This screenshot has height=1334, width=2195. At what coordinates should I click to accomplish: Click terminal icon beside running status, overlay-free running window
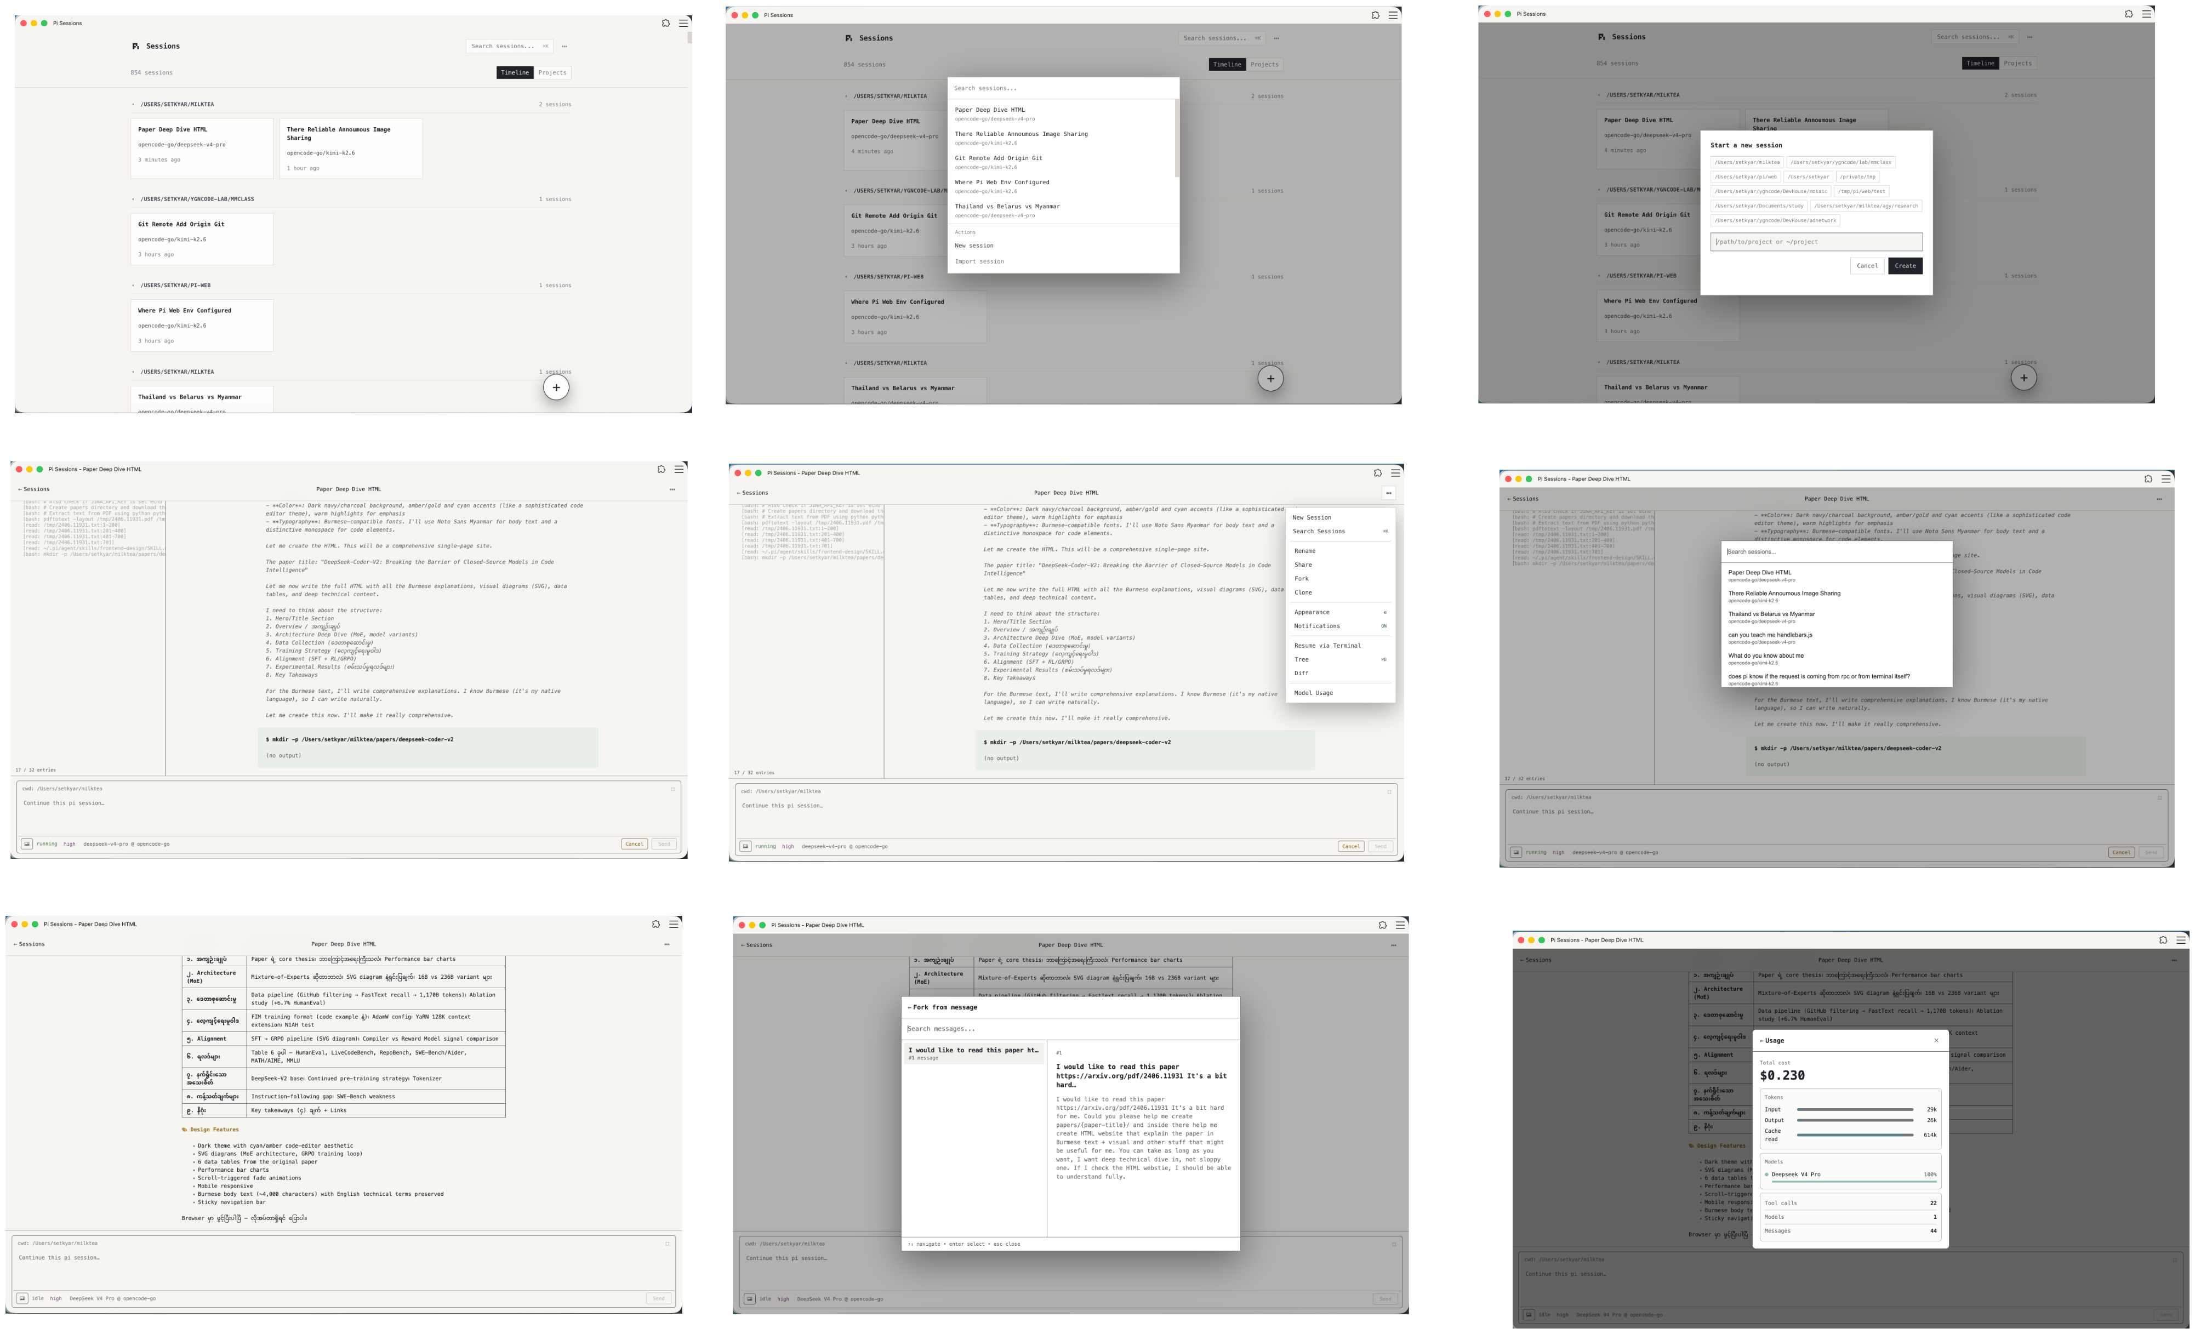27,844
